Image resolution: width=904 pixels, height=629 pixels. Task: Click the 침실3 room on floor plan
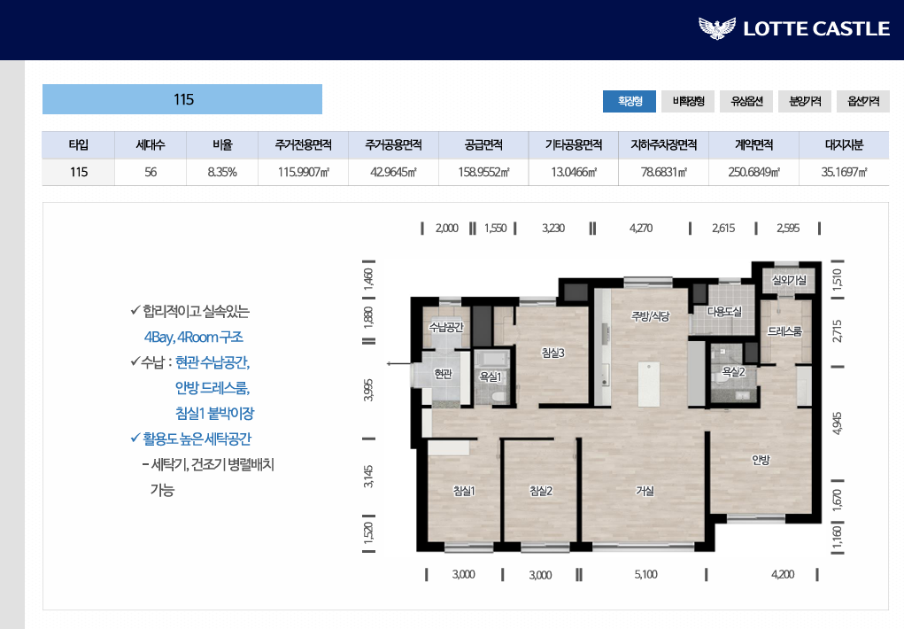pyautogui.click(x=552, y=353)
